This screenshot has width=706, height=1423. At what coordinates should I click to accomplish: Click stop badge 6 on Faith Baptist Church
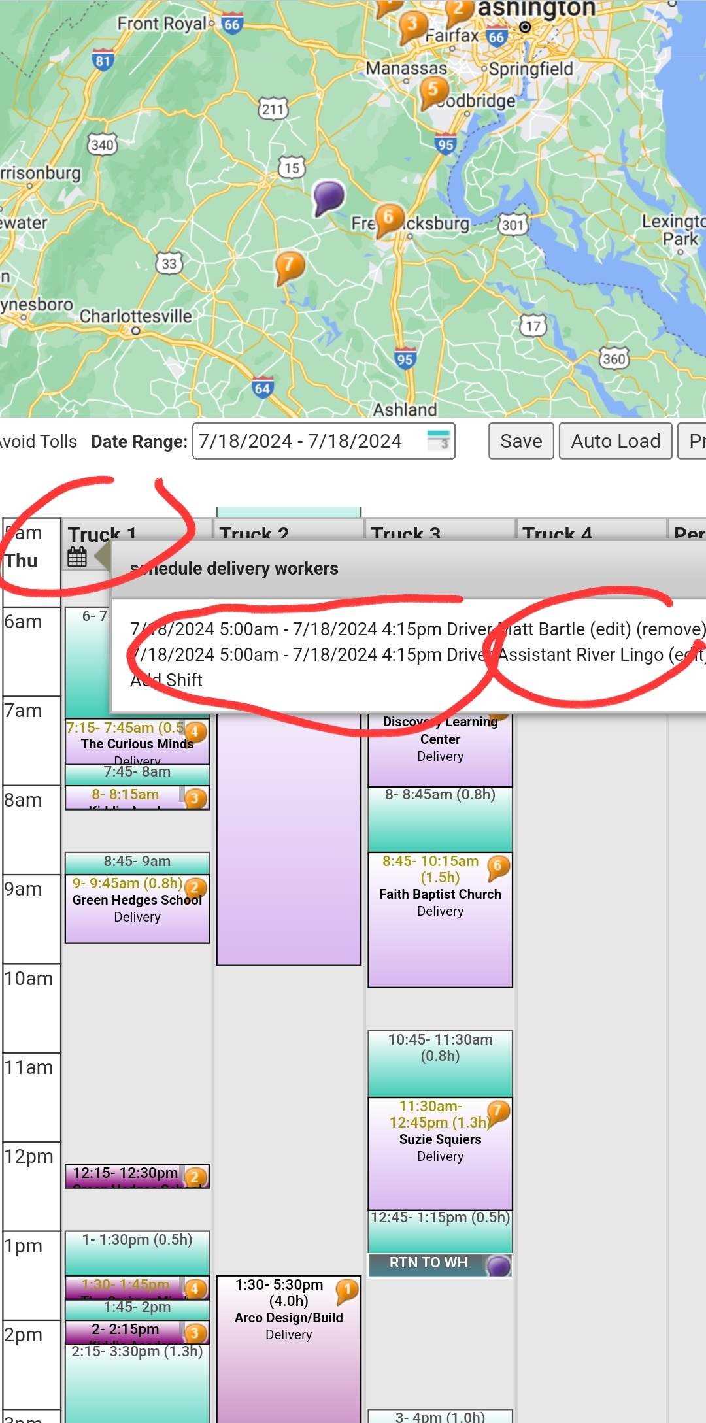tap(498, 866)
